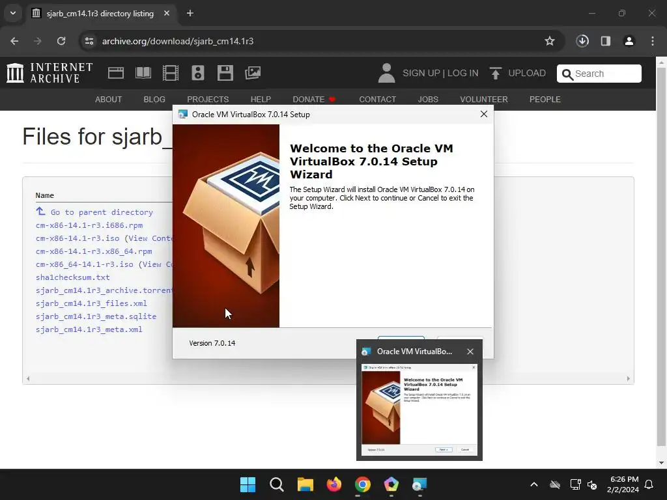Screen dimensions: 667x500
Task: Open the Video film strip icon
Action: click(x=170, y=73)
